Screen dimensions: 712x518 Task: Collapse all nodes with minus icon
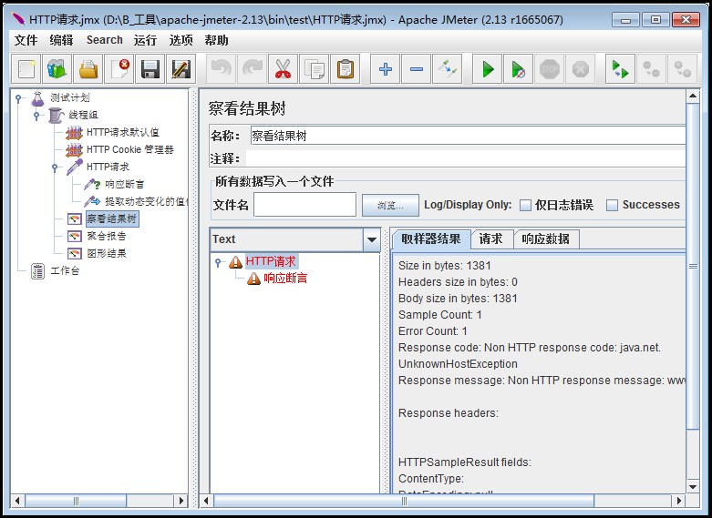(416, 69)
